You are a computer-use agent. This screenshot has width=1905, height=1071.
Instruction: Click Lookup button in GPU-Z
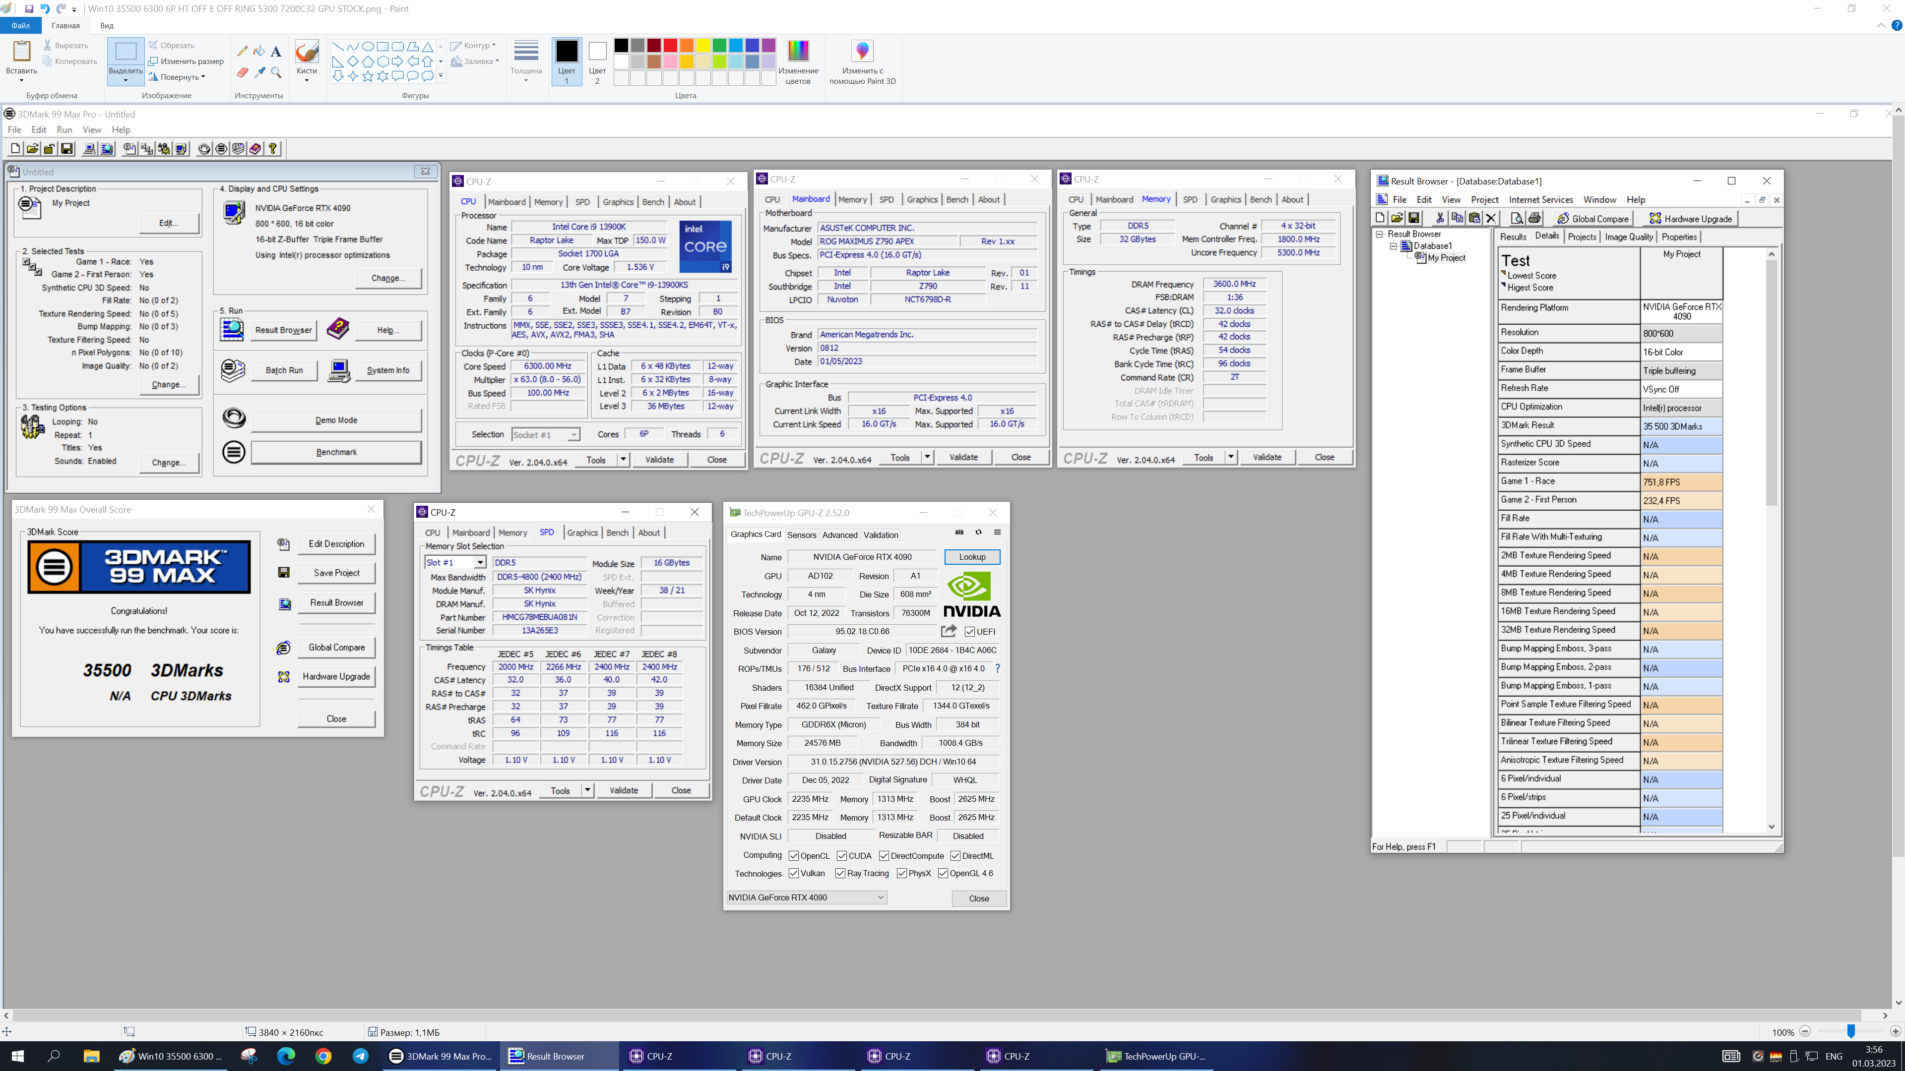[972, 556]
